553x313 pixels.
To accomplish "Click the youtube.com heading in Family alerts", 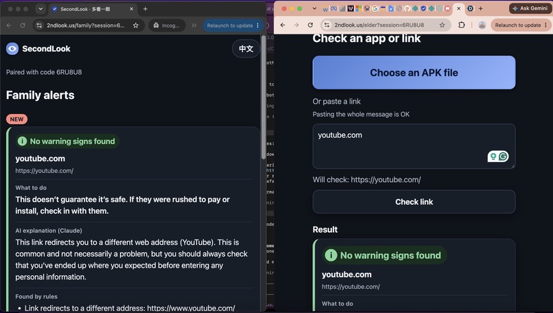I will [x=40, y=159].
